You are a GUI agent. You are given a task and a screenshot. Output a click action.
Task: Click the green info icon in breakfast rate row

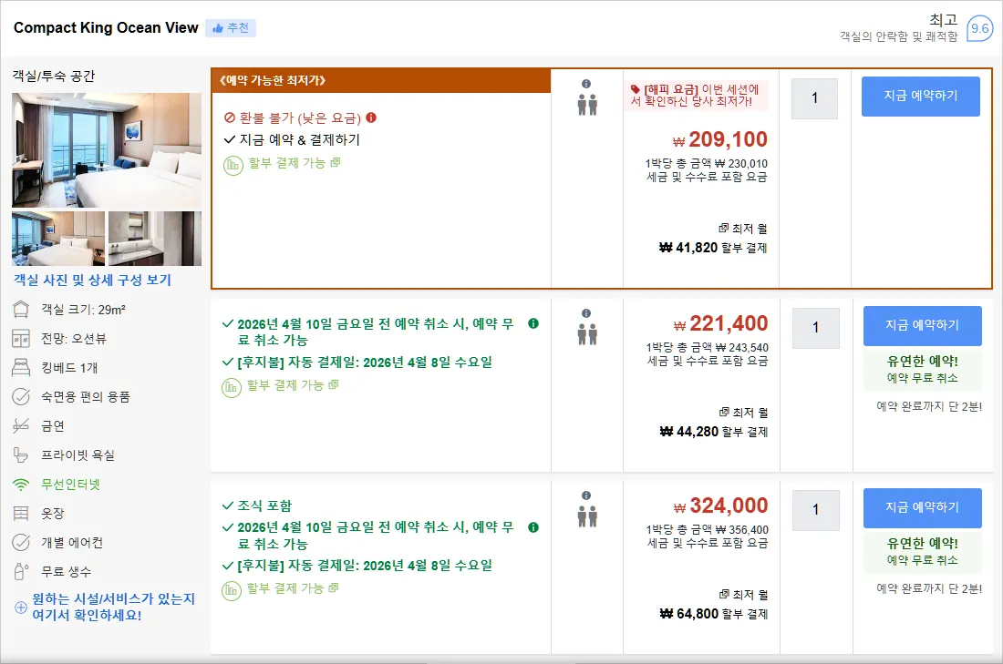pyautogui.click(x=533, y=527)
